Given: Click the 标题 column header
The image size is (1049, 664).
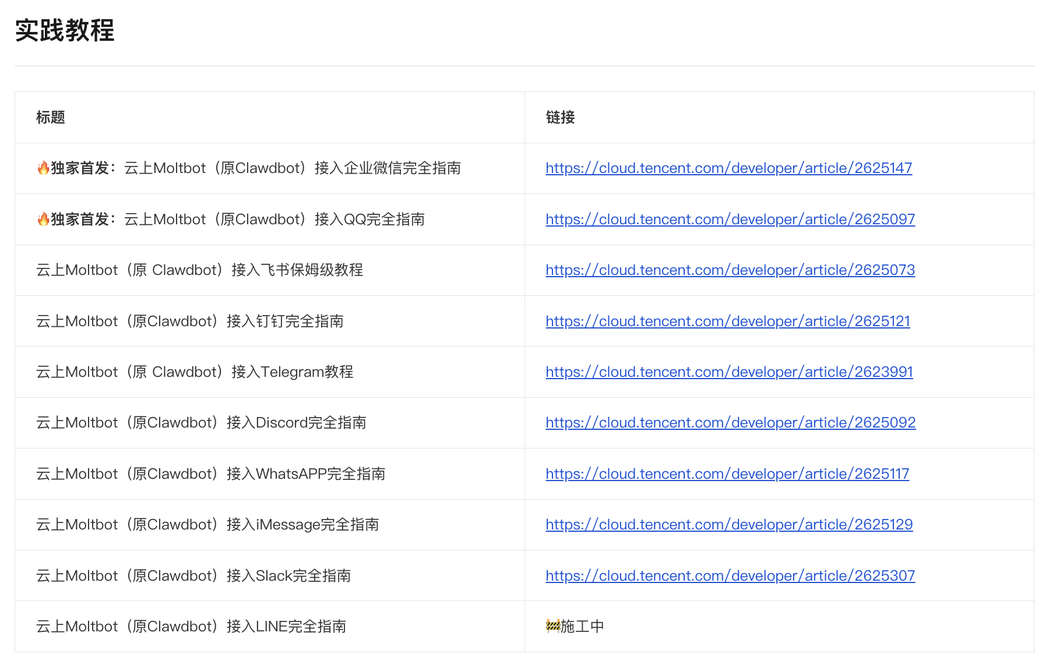Looking at the screenshot, I should pyautogui.click(x=51, y=118).
